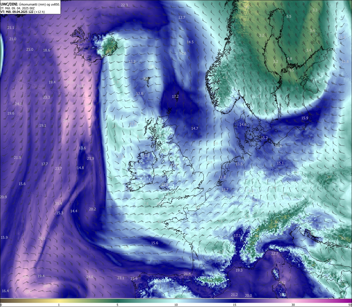Select the 19.3 value label
This screenshot has height=307, width=352.
pos(239,270)
